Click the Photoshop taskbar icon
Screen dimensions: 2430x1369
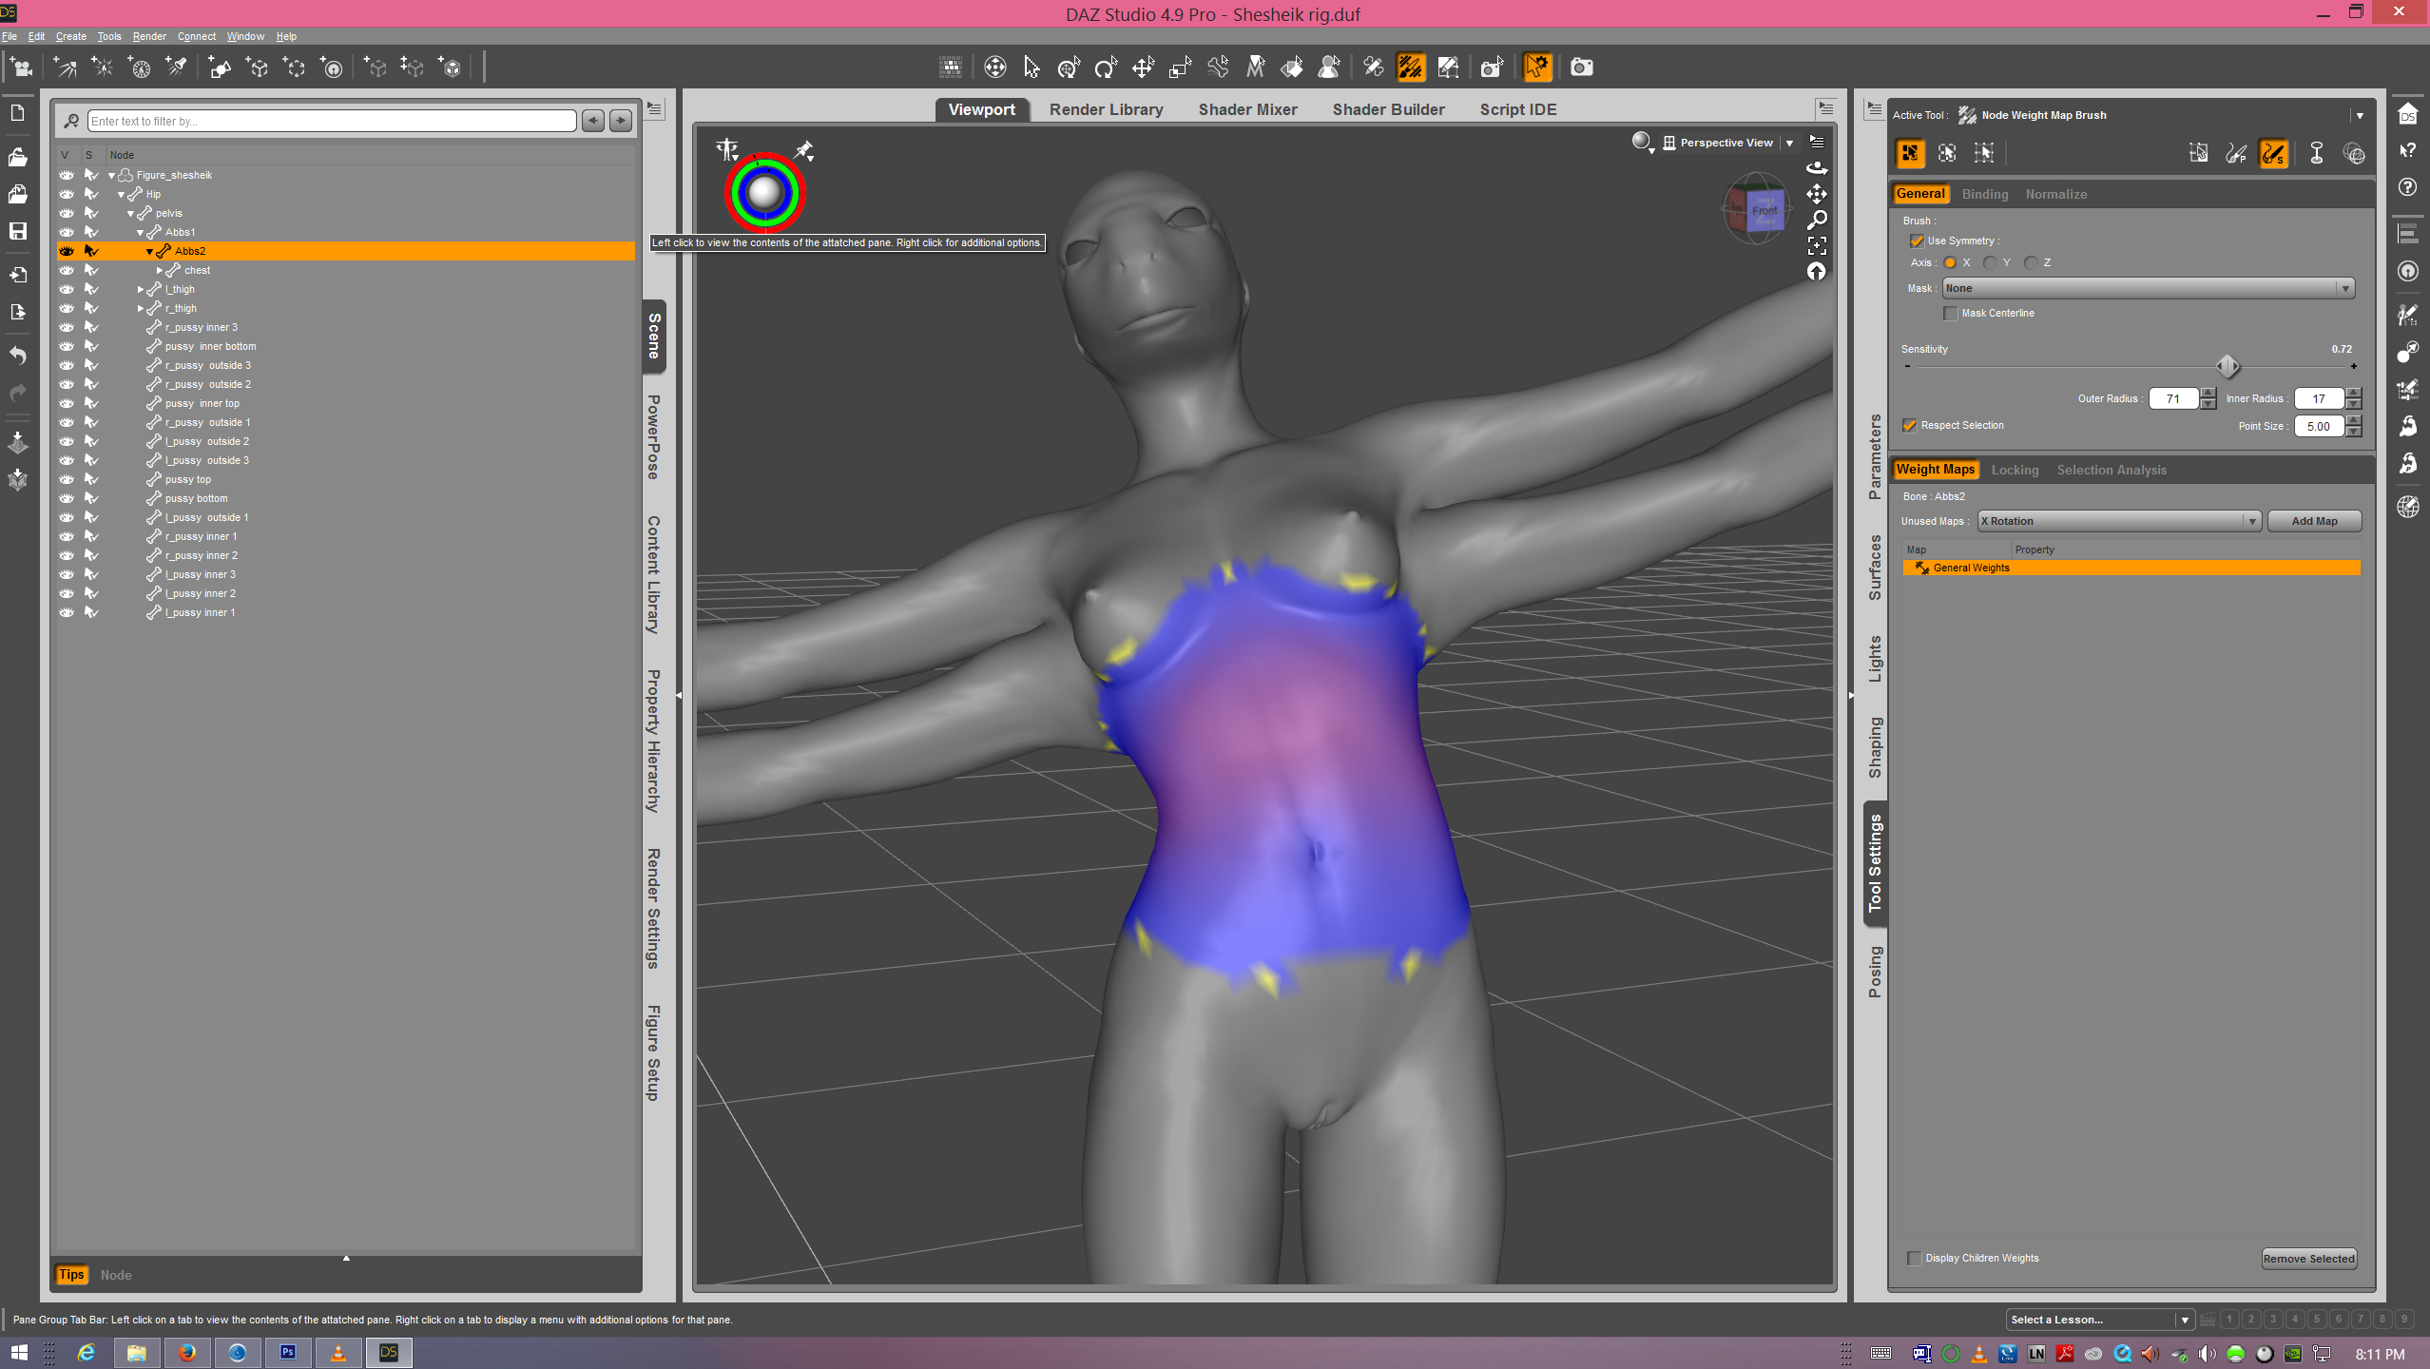pos(287,1352)
